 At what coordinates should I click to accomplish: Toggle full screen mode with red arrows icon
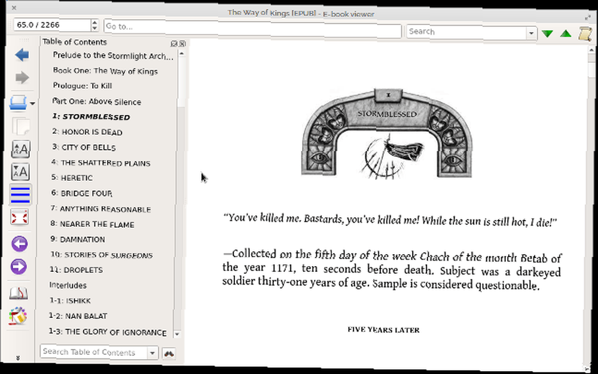[x=20, y=217]
